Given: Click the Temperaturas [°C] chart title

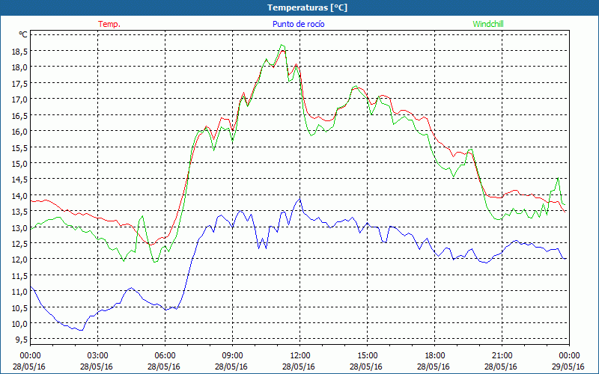Looking at the screenshot, I should point(307,7).
